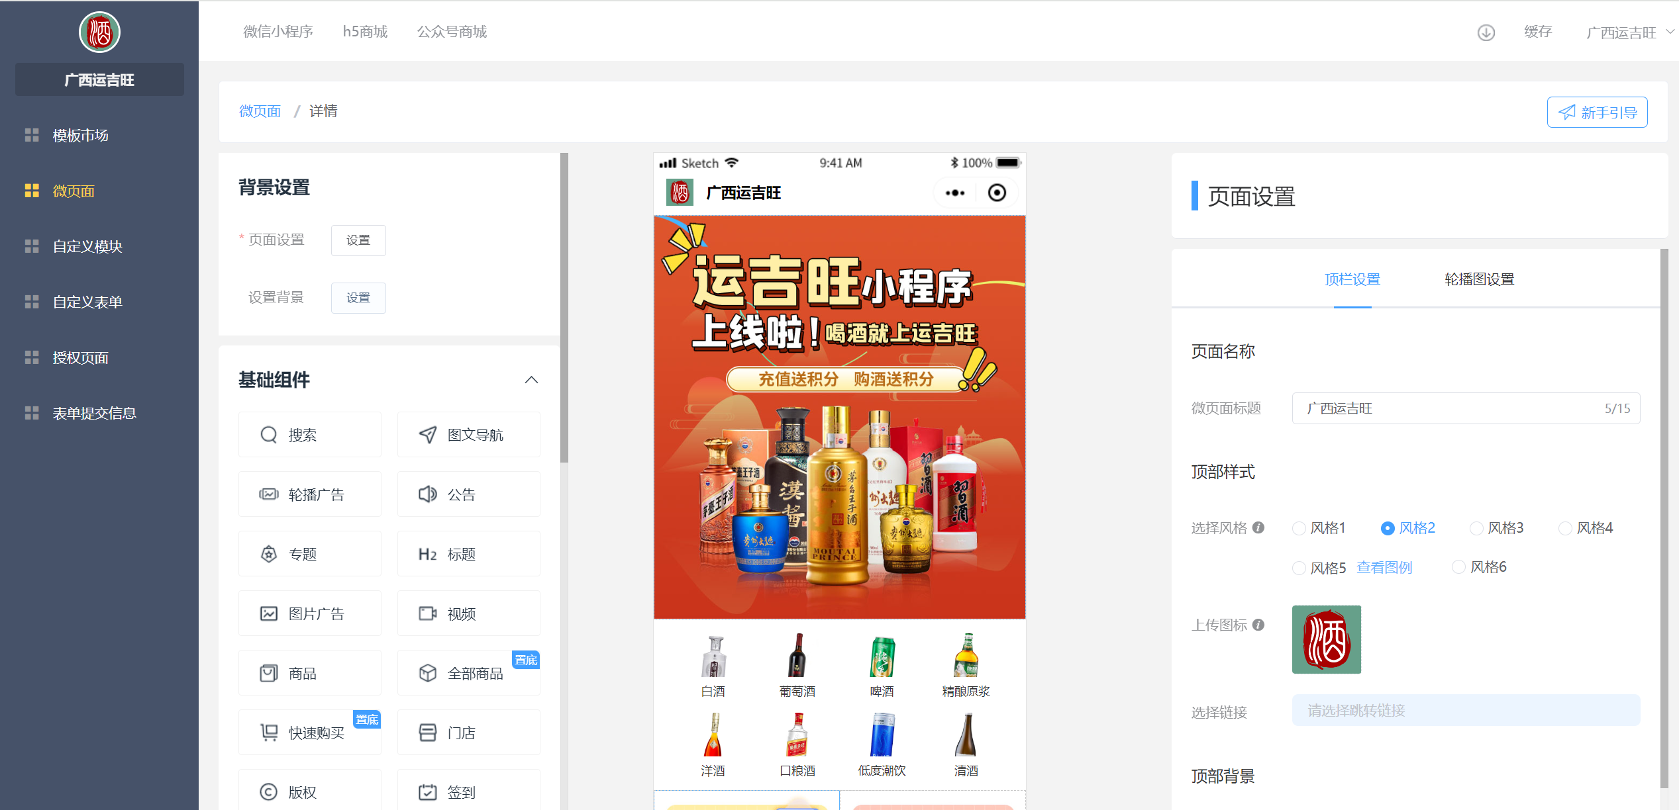Switch to the 轮播图设置 tab

(1479, 279)
